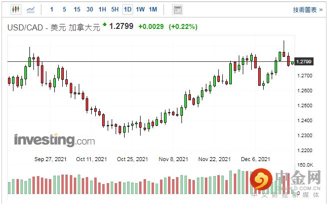The image size is (328, 204).
Task: Choose the 5 minute interval
Action: pos(64,9)
